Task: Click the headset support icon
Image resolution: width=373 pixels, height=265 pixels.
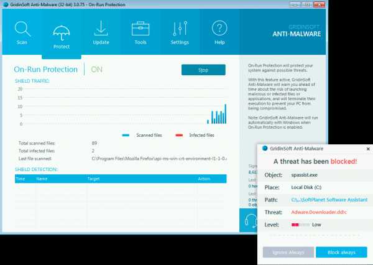Action: tap(251, 220)
